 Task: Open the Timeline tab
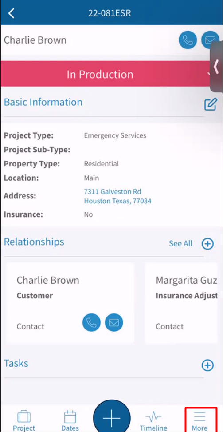(x=153, y=421)
